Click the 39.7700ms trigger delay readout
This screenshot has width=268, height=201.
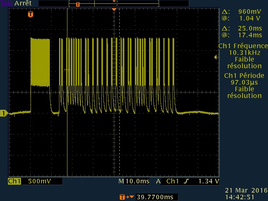pos(155,197)
